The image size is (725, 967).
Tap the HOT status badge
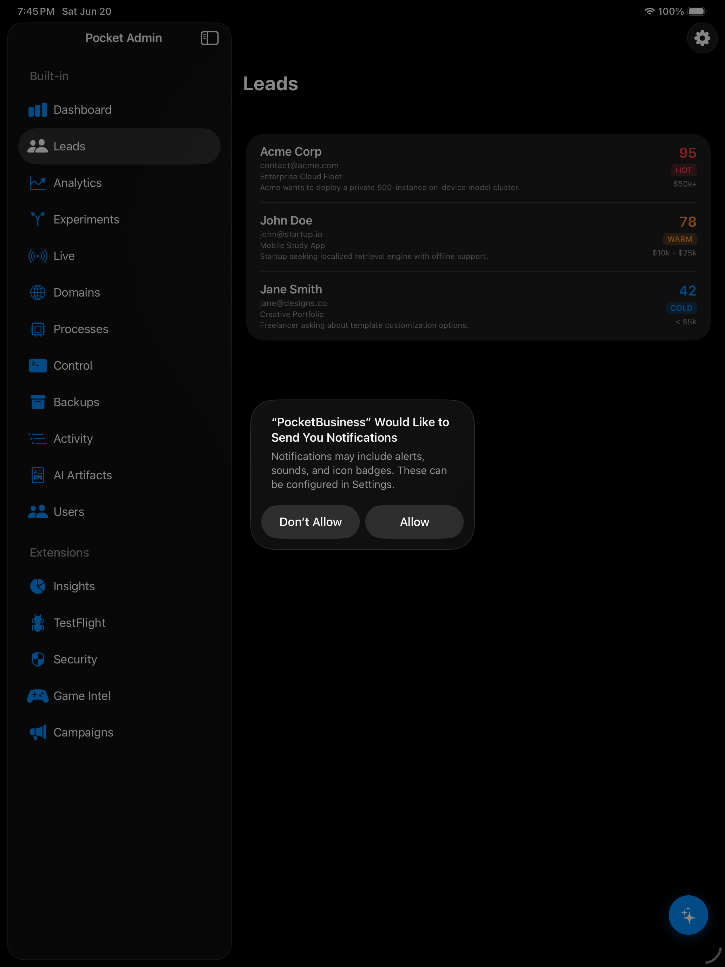(684, 170)
